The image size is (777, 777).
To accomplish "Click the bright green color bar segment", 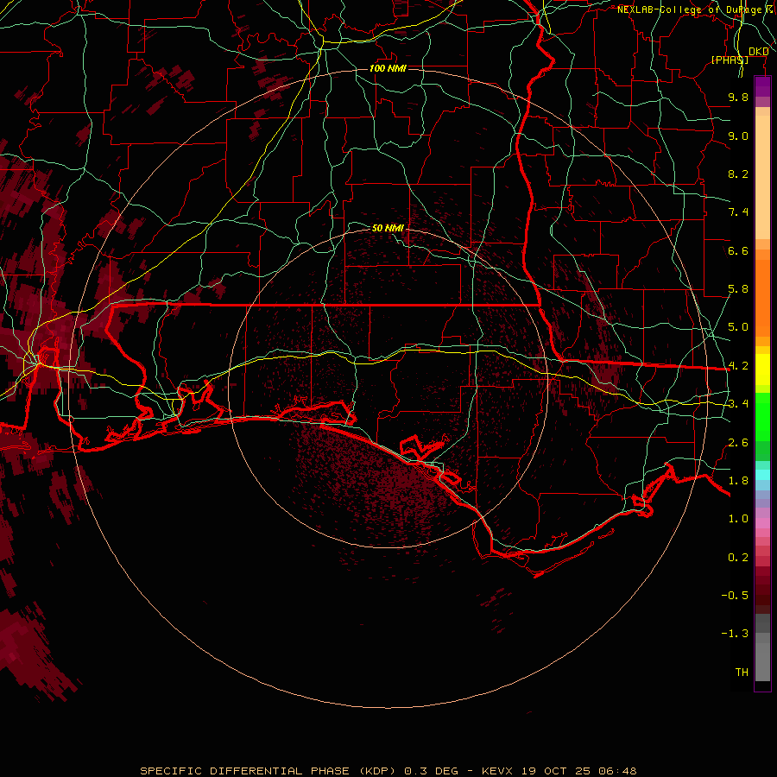I will click(x=762, y=416).
